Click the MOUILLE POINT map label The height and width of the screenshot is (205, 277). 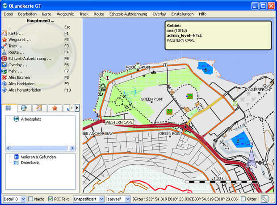tap(138, 67)
